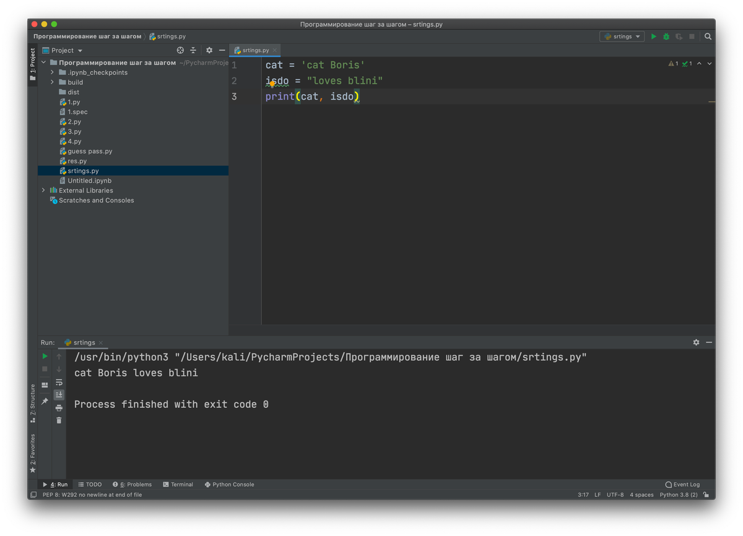Rerun srtings in Run panel
The image size is (743, 536).
click(45, 356)
